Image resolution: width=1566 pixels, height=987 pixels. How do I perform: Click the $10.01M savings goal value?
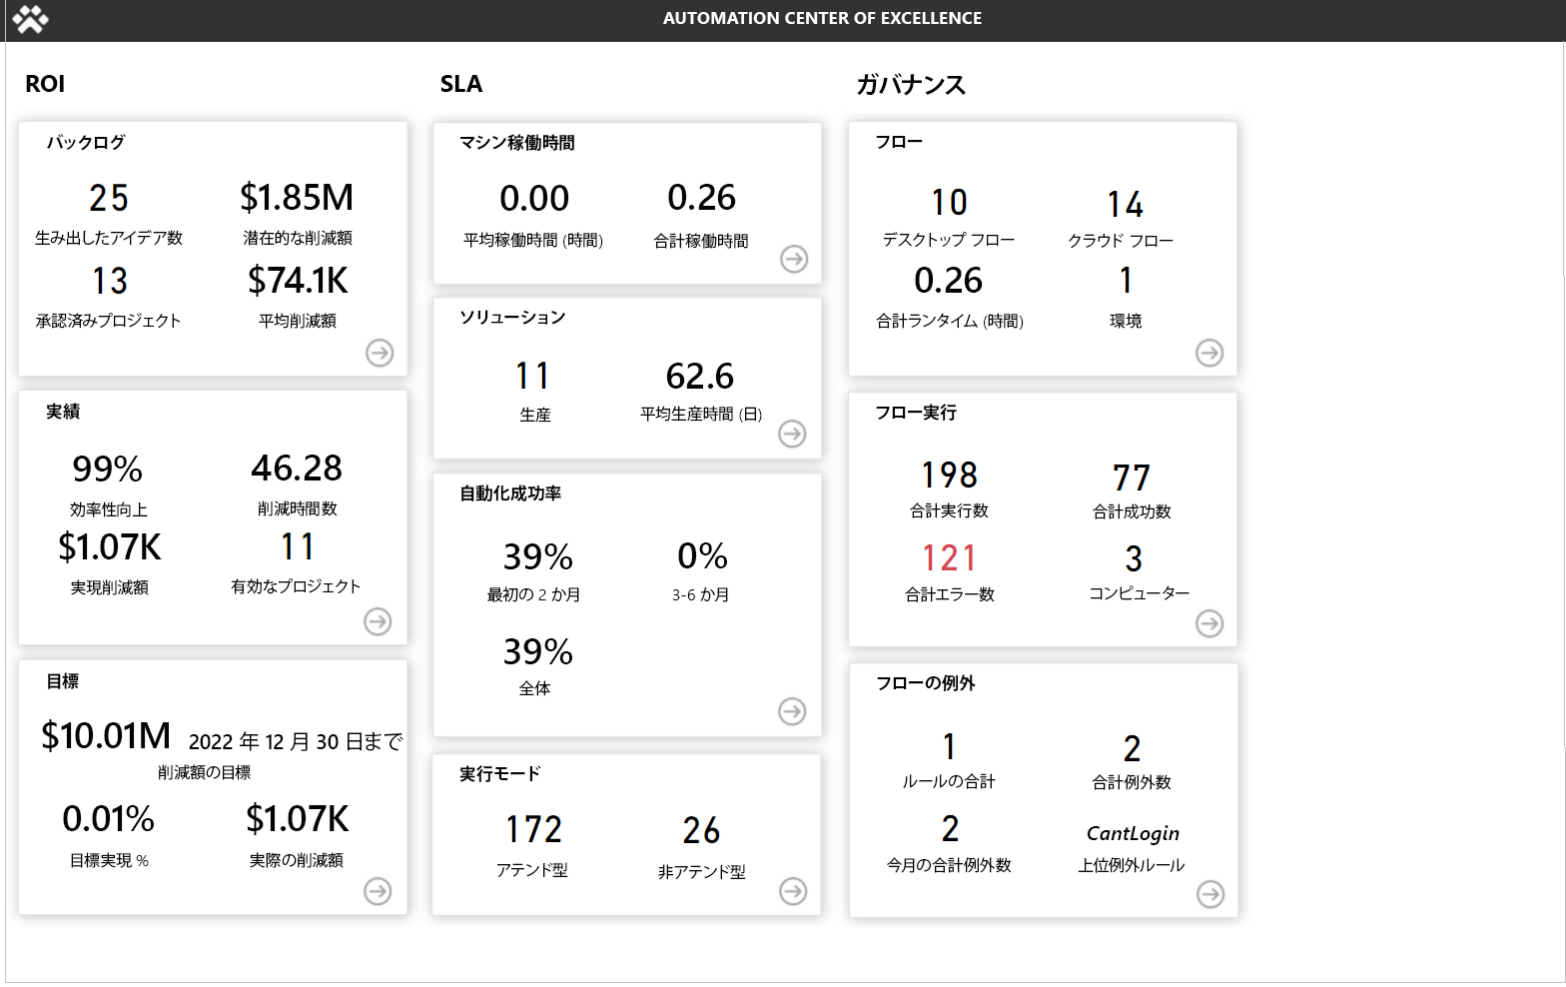click(106, 736)
